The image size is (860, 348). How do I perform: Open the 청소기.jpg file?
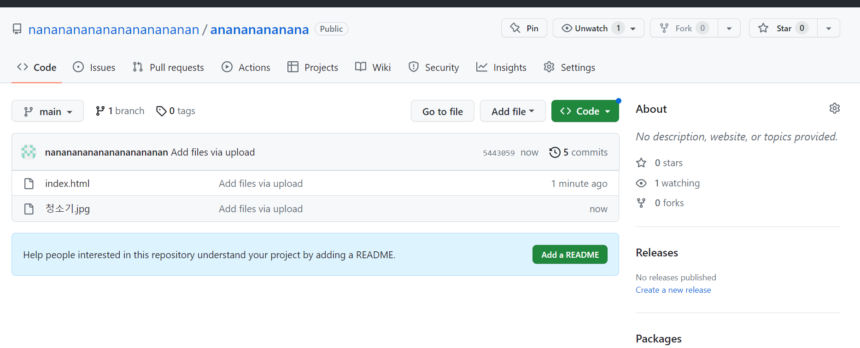click(x=67, y=209)
